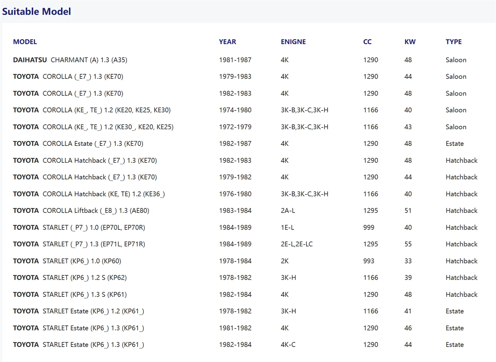Screen dimensions: 496x362
Task: Click KW value 43
Action: click(408, 127)
